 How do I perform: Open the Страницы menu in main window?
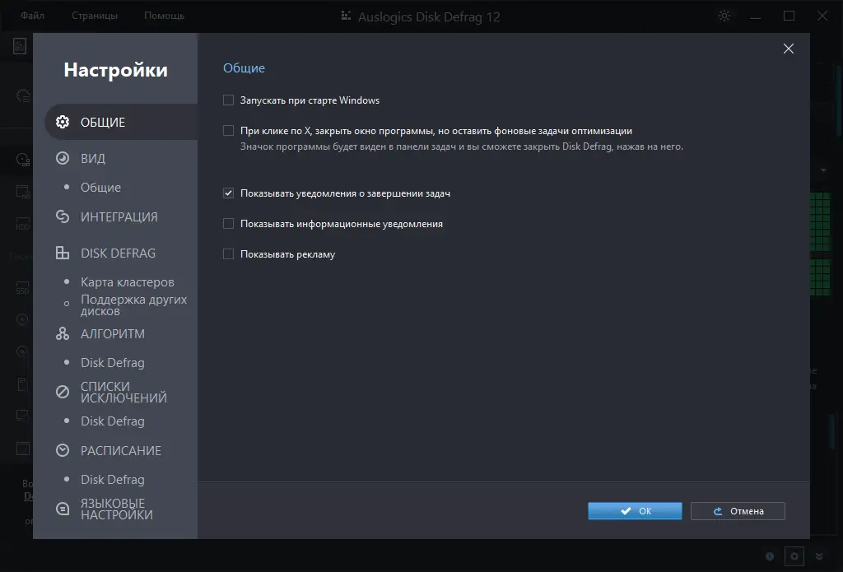(x=95, y=16)
